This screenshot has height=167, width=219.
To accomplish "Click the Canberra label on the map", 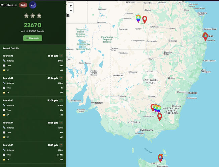I will [x=177, y=106].
